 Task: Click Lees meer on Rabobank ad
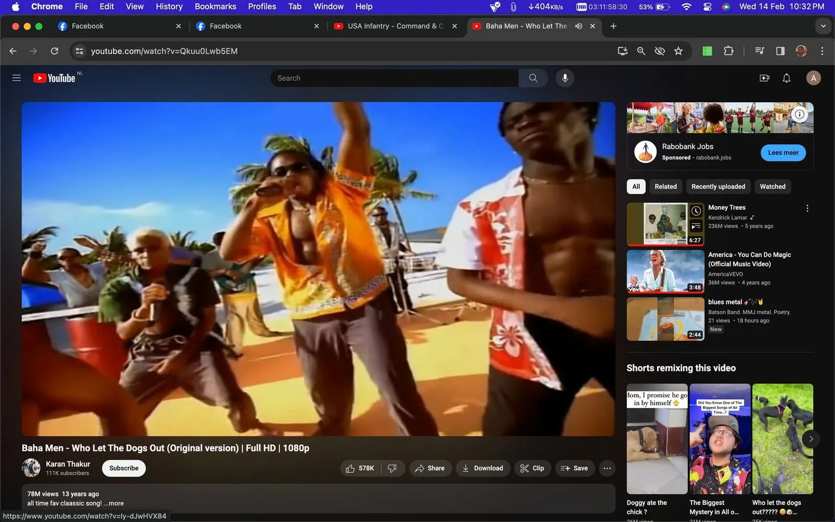[783, 153]
